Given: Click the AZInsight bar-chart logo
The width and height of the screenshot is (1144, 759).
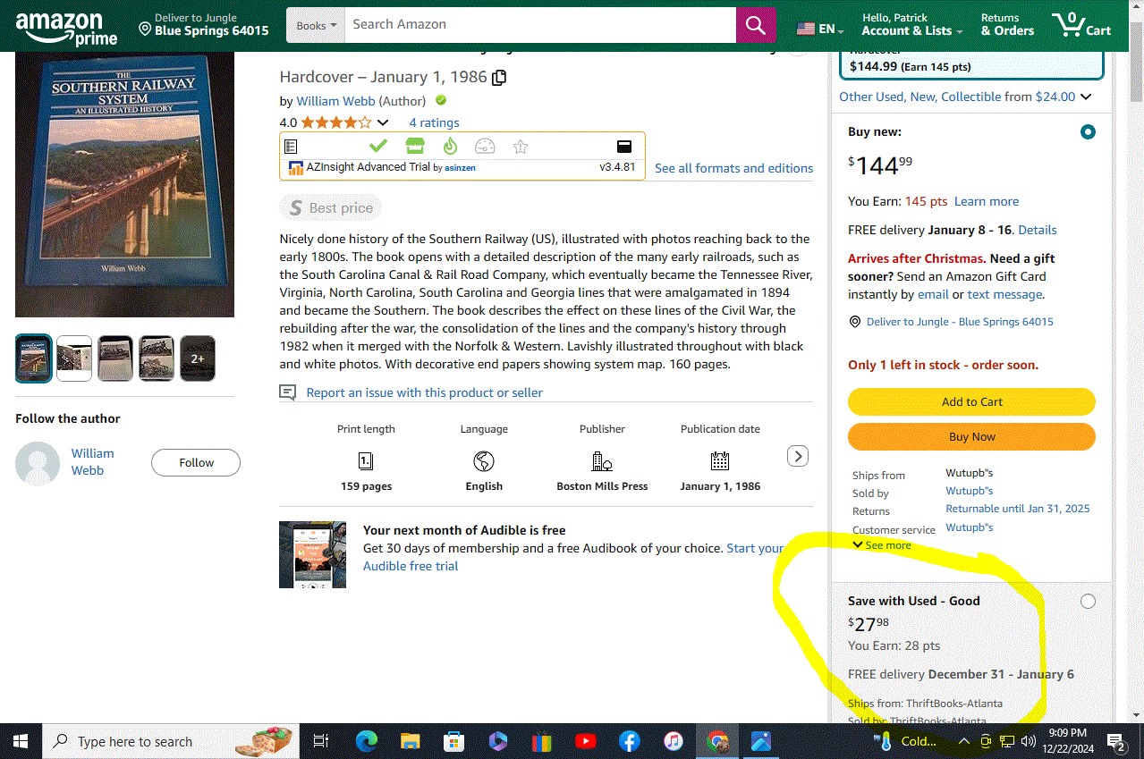Looking at the screenshot, I should tap(295, 167).
